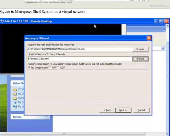Click the Remote Desktop title bar icon

click(x=2, y=21)
